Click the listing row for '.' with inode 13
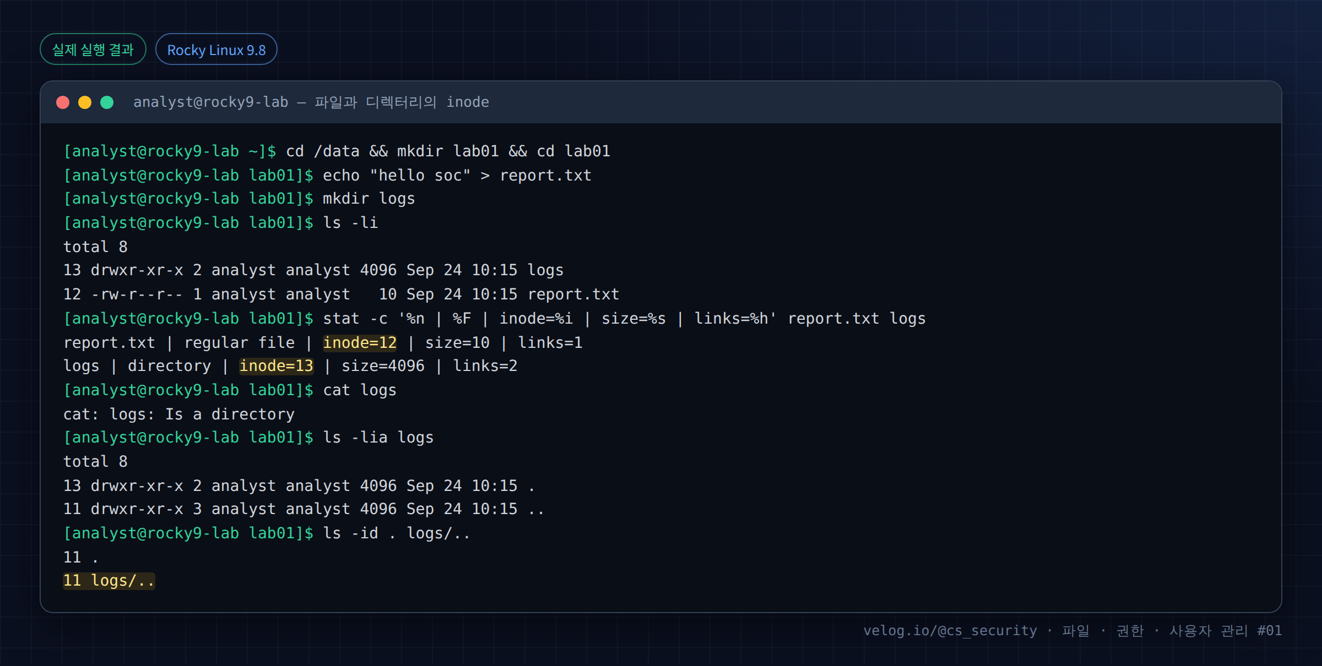 (299, 486)
